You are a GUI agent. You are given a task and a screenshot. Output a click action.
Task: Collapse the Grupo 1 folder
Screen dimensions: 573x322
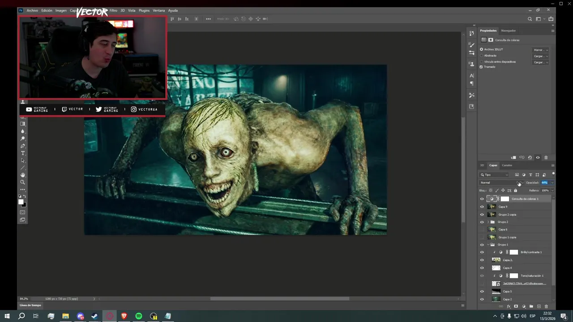[x=488, y=245]
